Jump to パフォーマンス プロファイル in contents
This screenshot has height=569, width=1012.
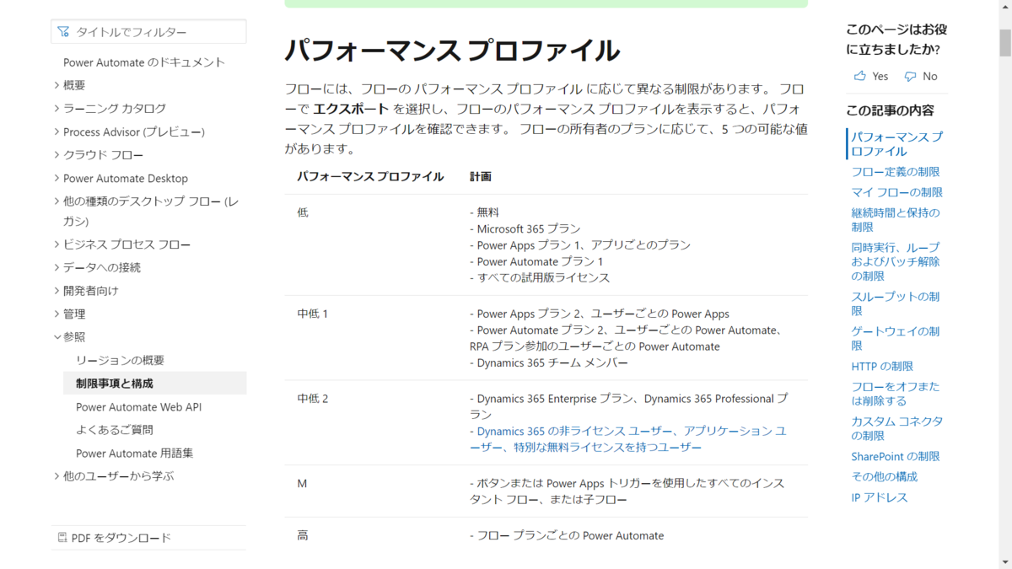click(896, 144)
